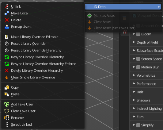Click the Resync Hierarchy Enforce refresh icon
The image size is (163, 130).
tap(7, 64)
